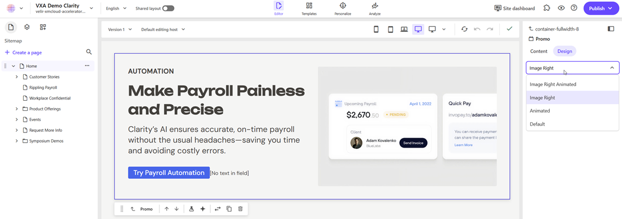Viewport: 622px width, 219px height.
Task: Switch to Templates mode
Action: [x=309, y=8]
